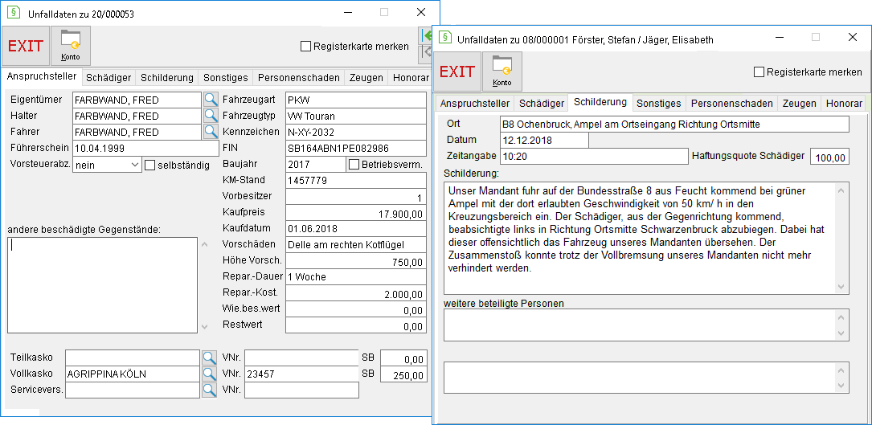The height and width of the screenshot is (425, 872).
Task: Click the Vollkasko SB field 250,00
Action: (403, 374)
